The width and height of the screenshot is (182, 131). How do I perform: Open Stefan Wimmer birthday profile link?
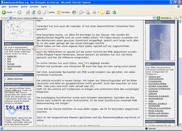16,78
